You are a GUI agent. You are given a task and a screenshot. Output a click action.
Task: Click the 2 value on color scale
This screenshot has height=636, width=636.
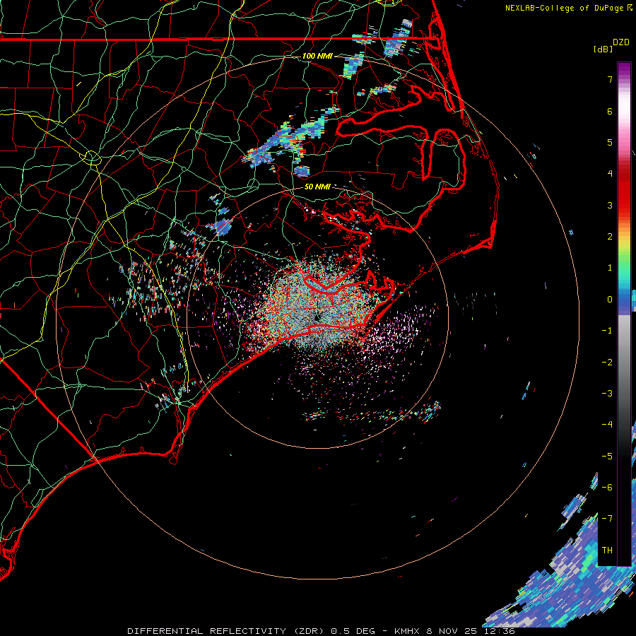(610, 237)
